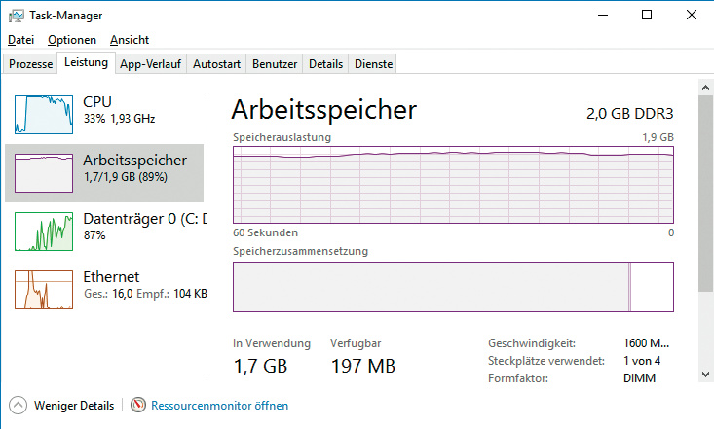Select the Arbeitsspeicher mini graph thumbnail

pyautogui.click(x=44, y=173)
